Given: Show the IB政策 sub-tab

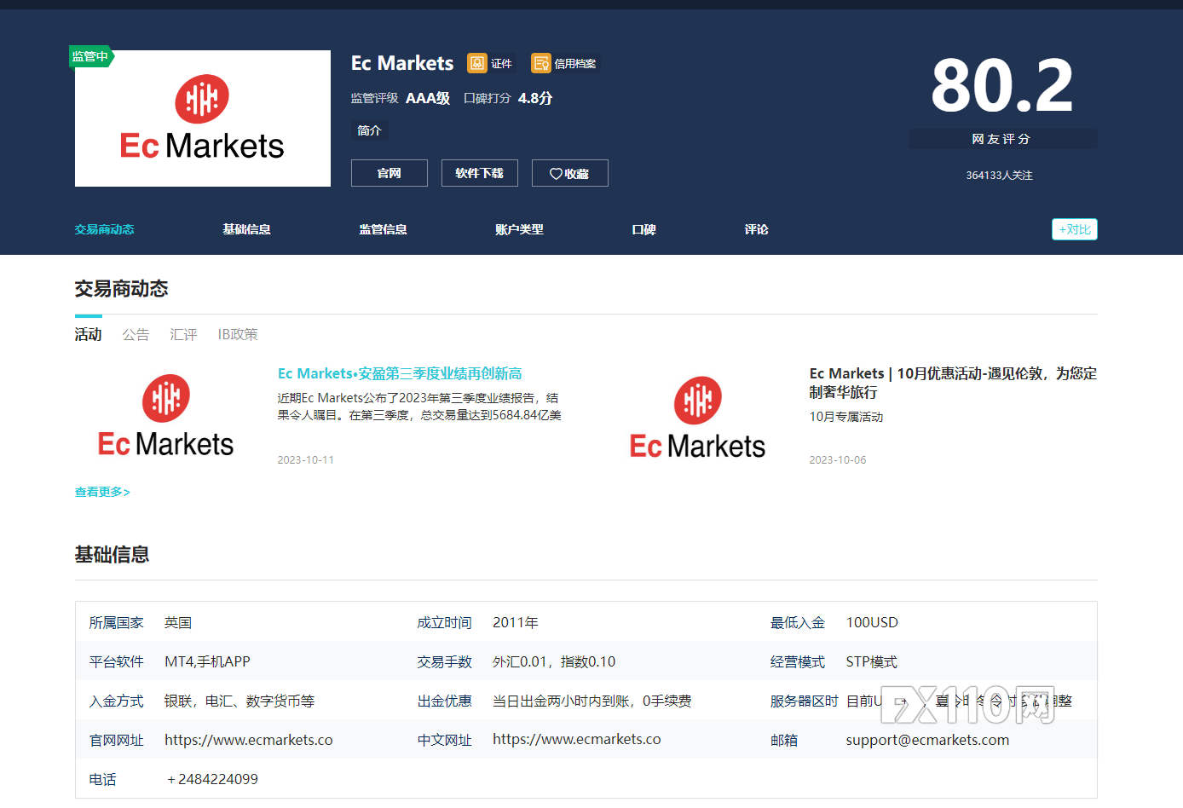Looking at the screenshot, I should coord(238,334).
